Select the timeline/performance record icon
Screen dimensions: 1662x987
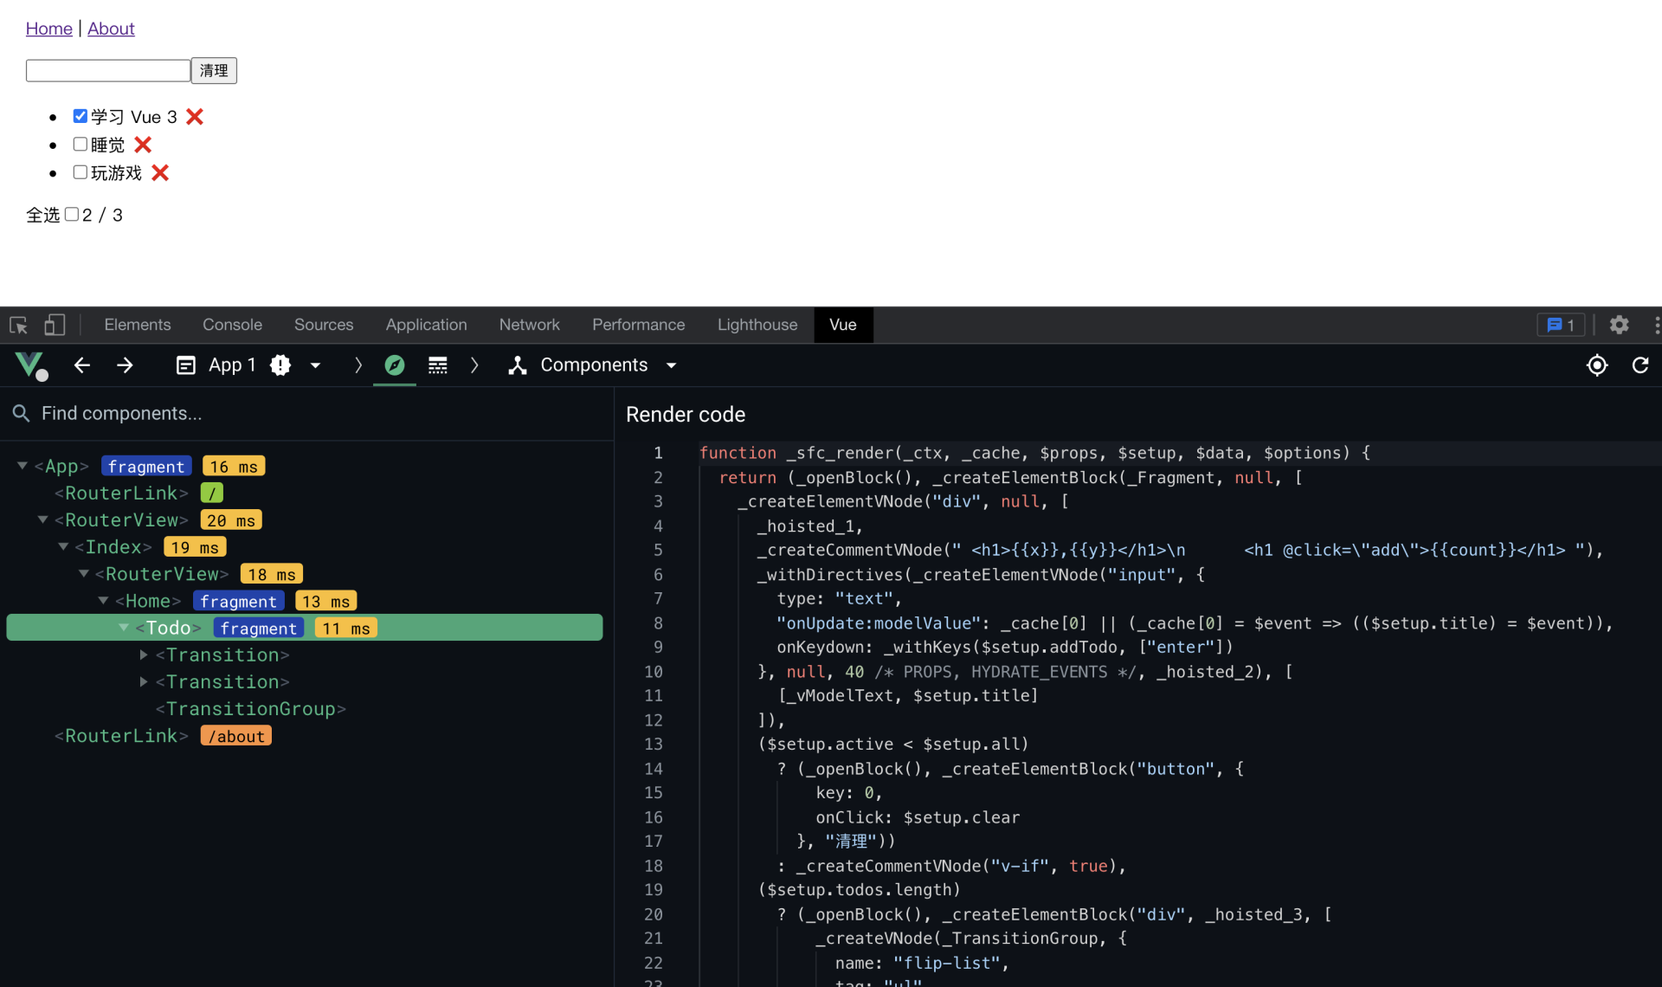pos(435,364)
